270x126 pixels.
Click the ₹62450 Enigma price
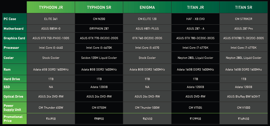[x=147, y=119]
